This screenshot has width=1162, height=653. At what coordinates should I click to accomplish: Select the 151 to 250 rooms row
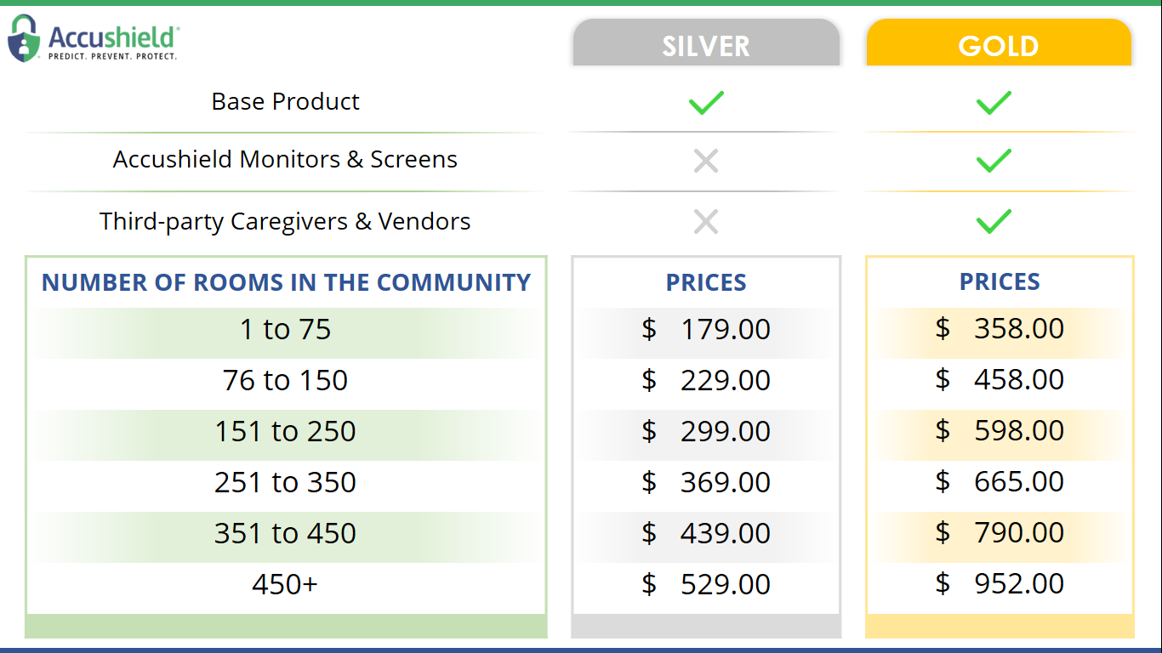tap(285, 432)
